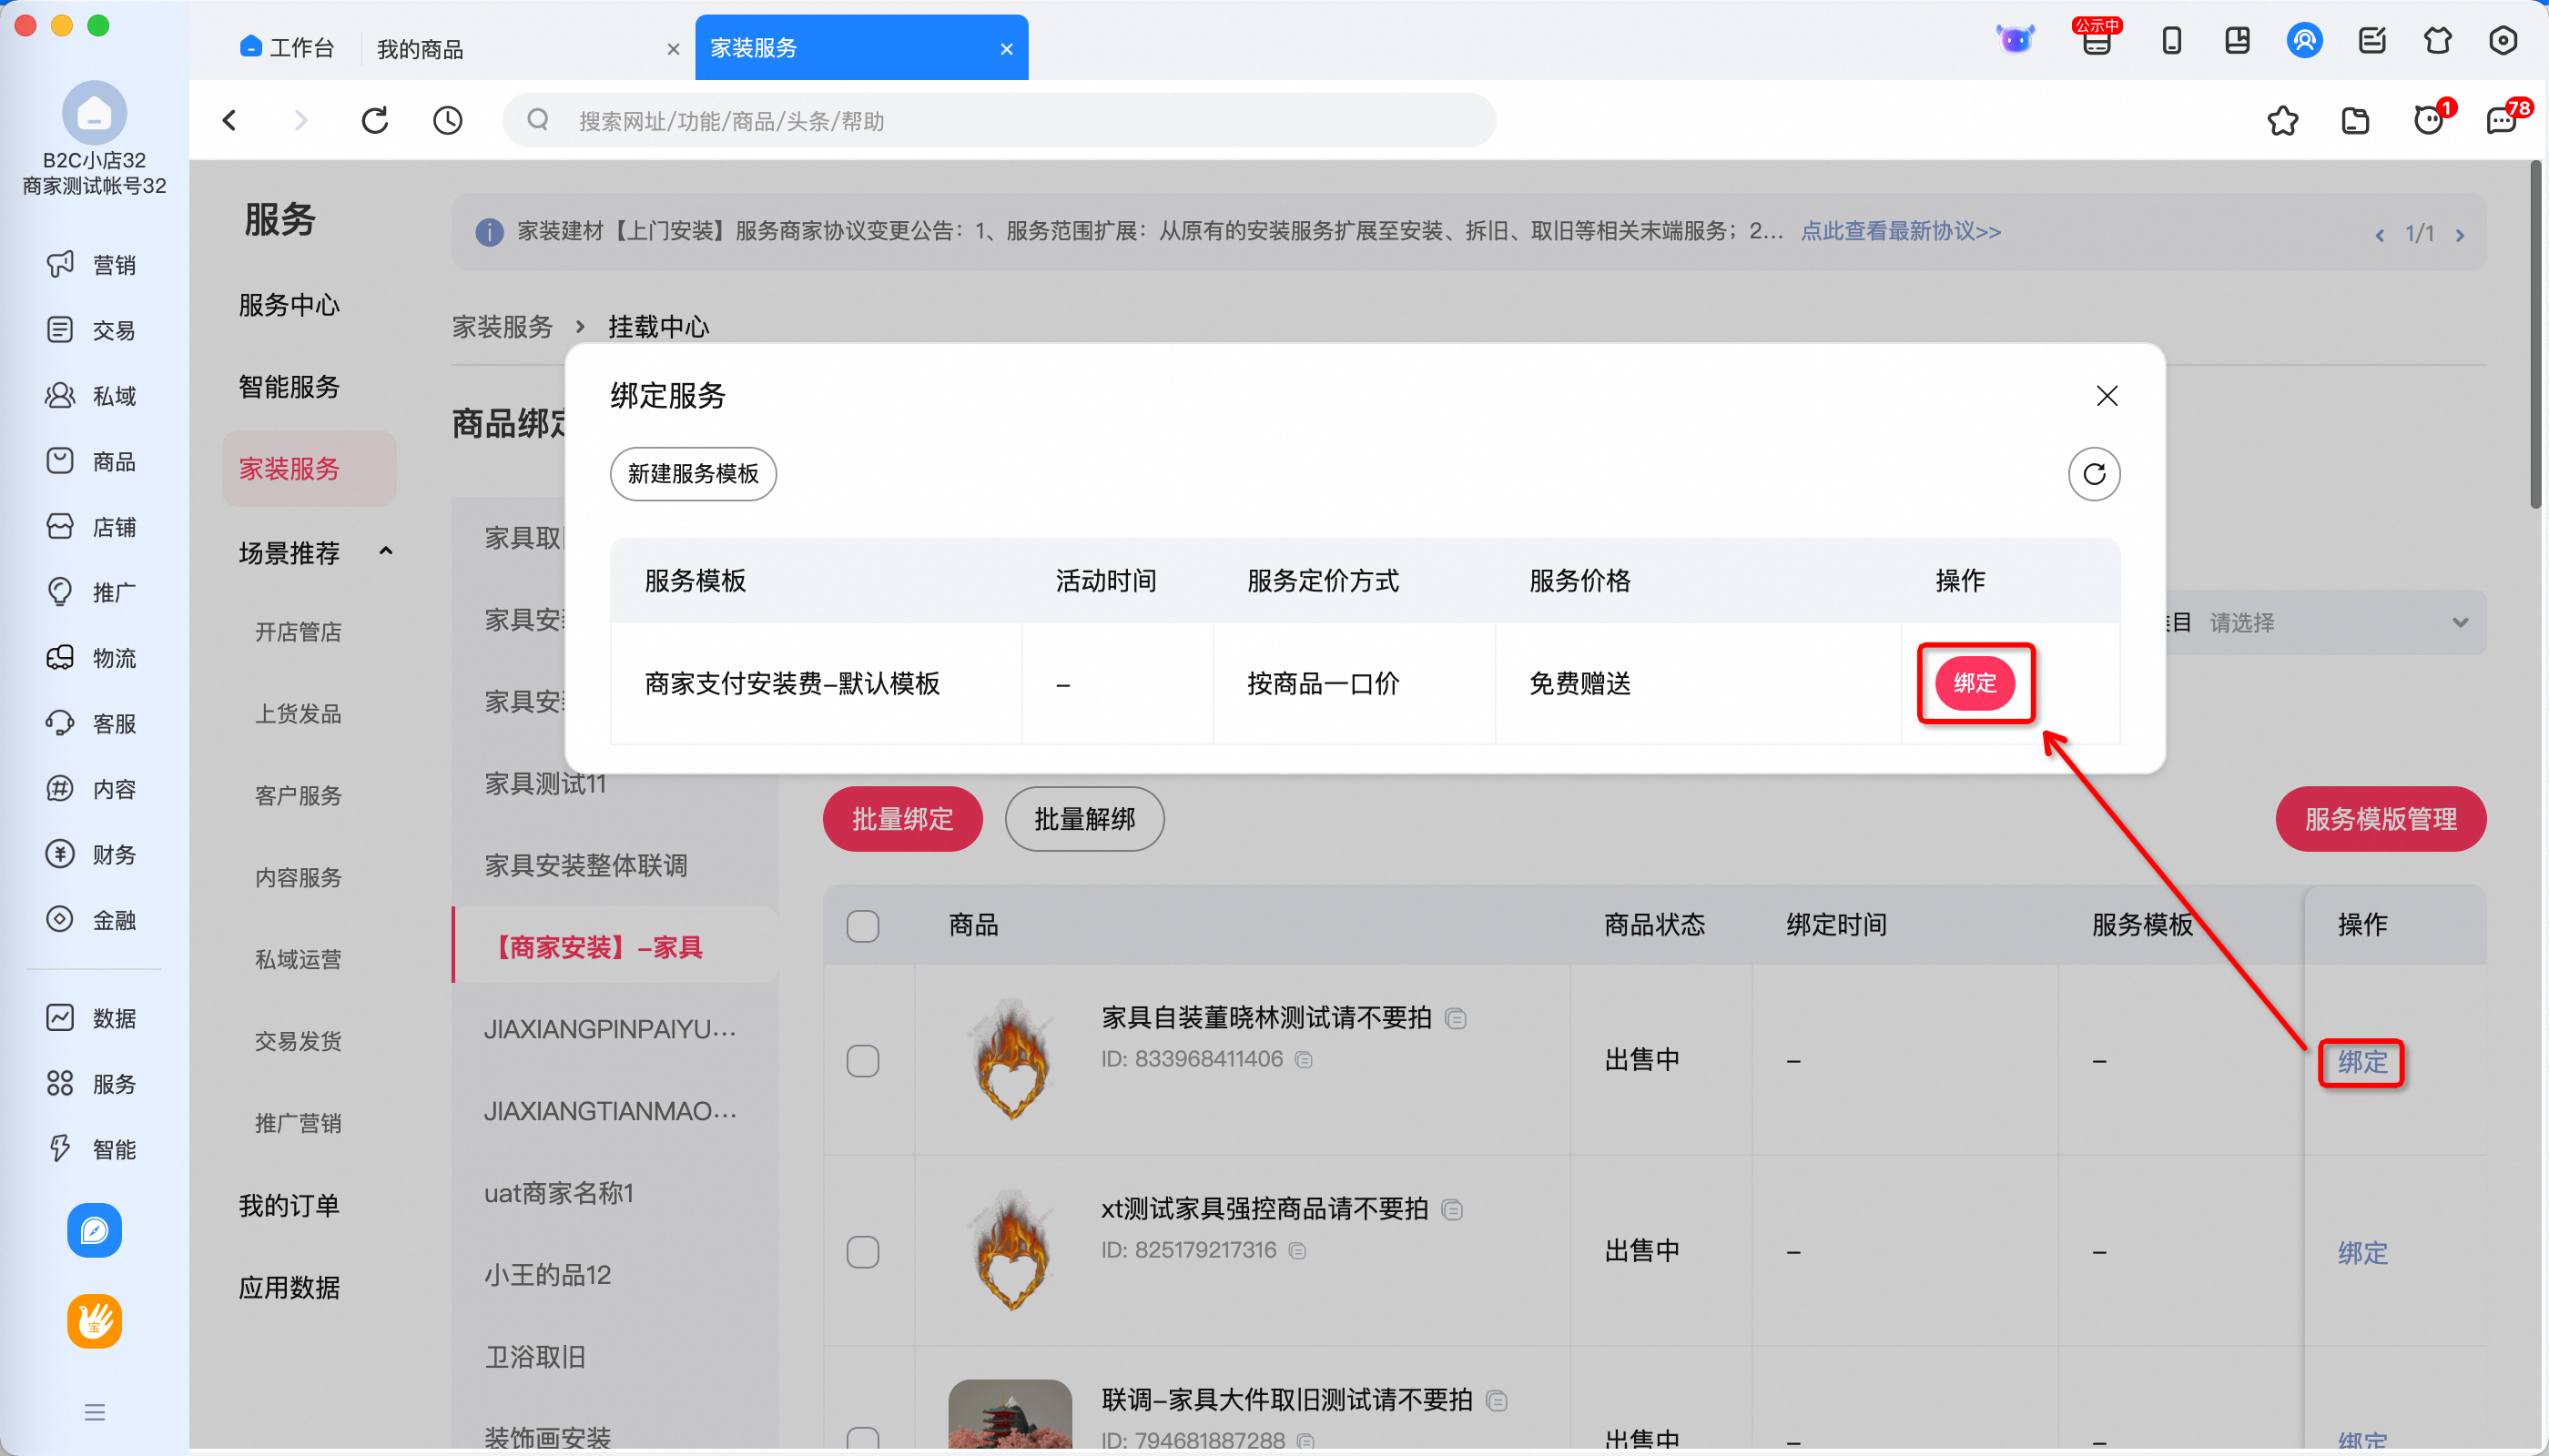Viewport: 2549px width, 1456px height.
Task: Click the red 绑定 button in the dialog
Action: 1975,683
